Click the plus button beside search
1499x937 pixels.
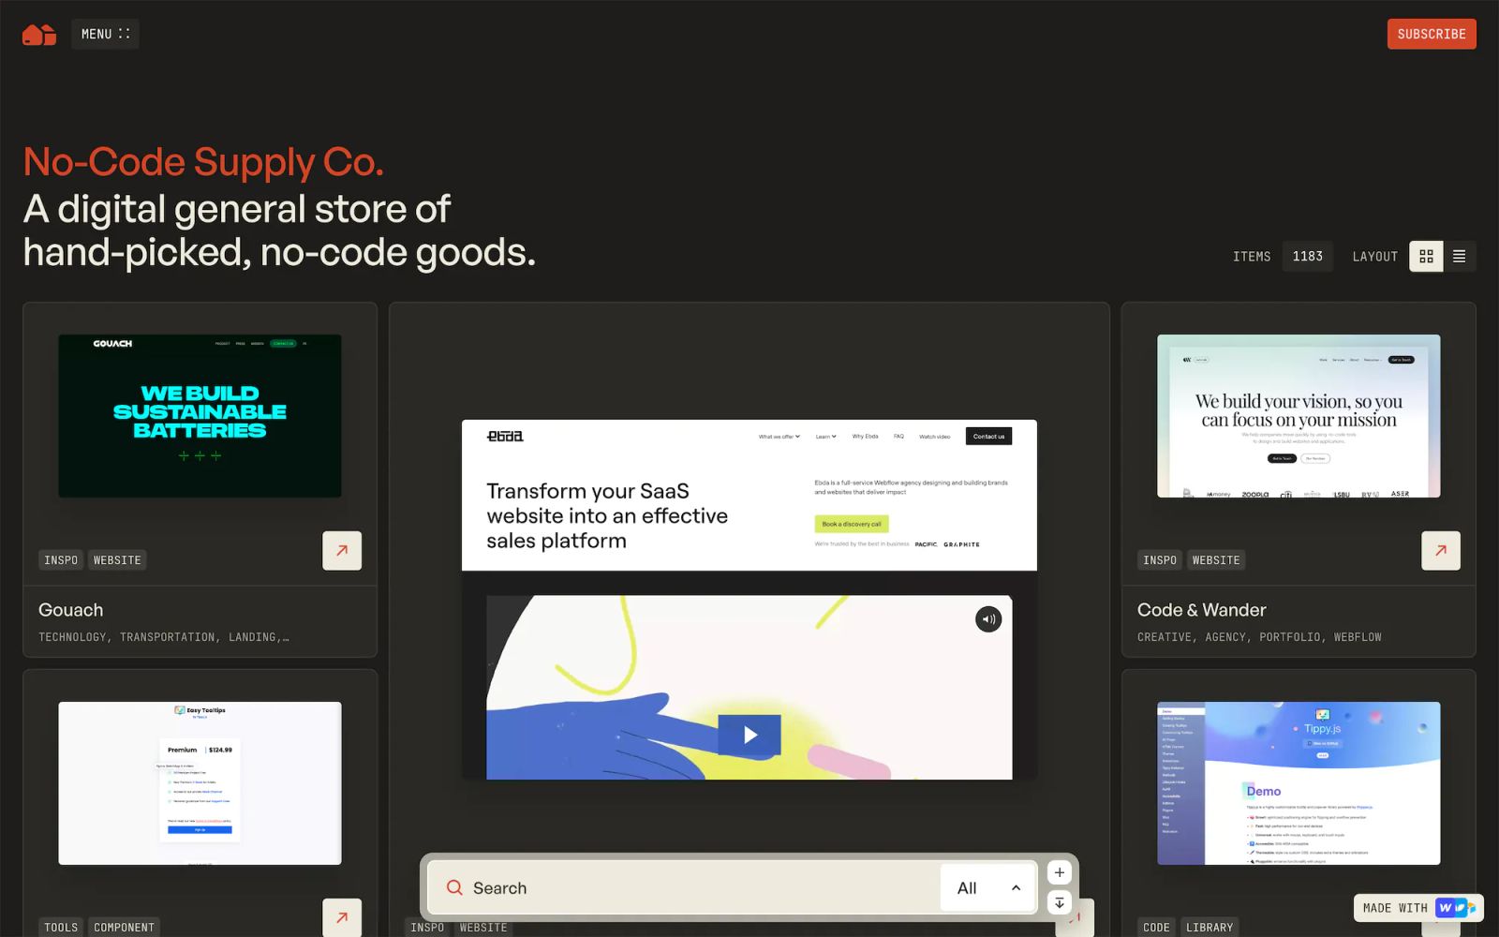(1060, 872)
